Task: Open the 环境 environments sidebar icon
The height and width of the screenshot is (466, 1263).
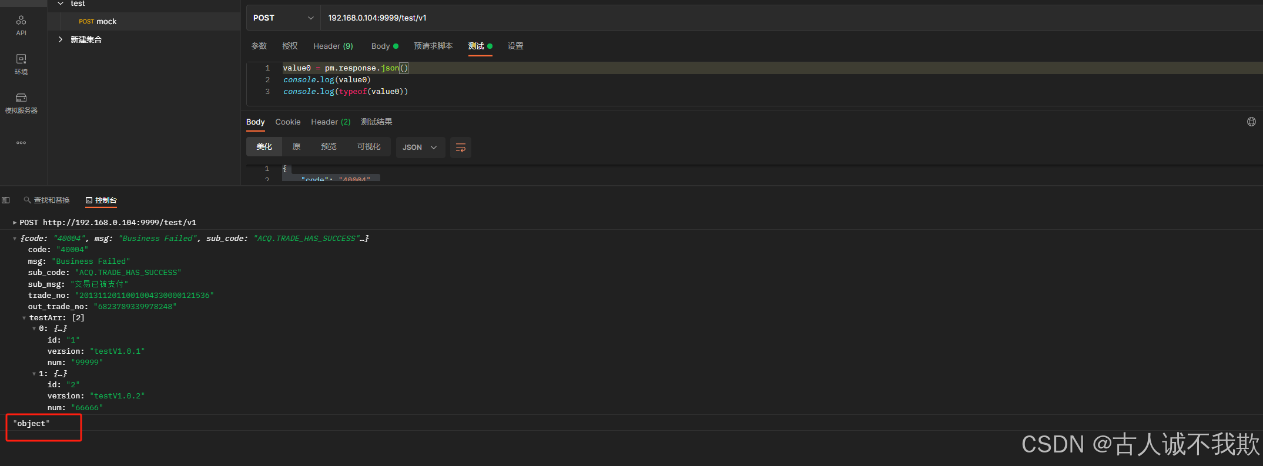Action: (x=21, y=64)
